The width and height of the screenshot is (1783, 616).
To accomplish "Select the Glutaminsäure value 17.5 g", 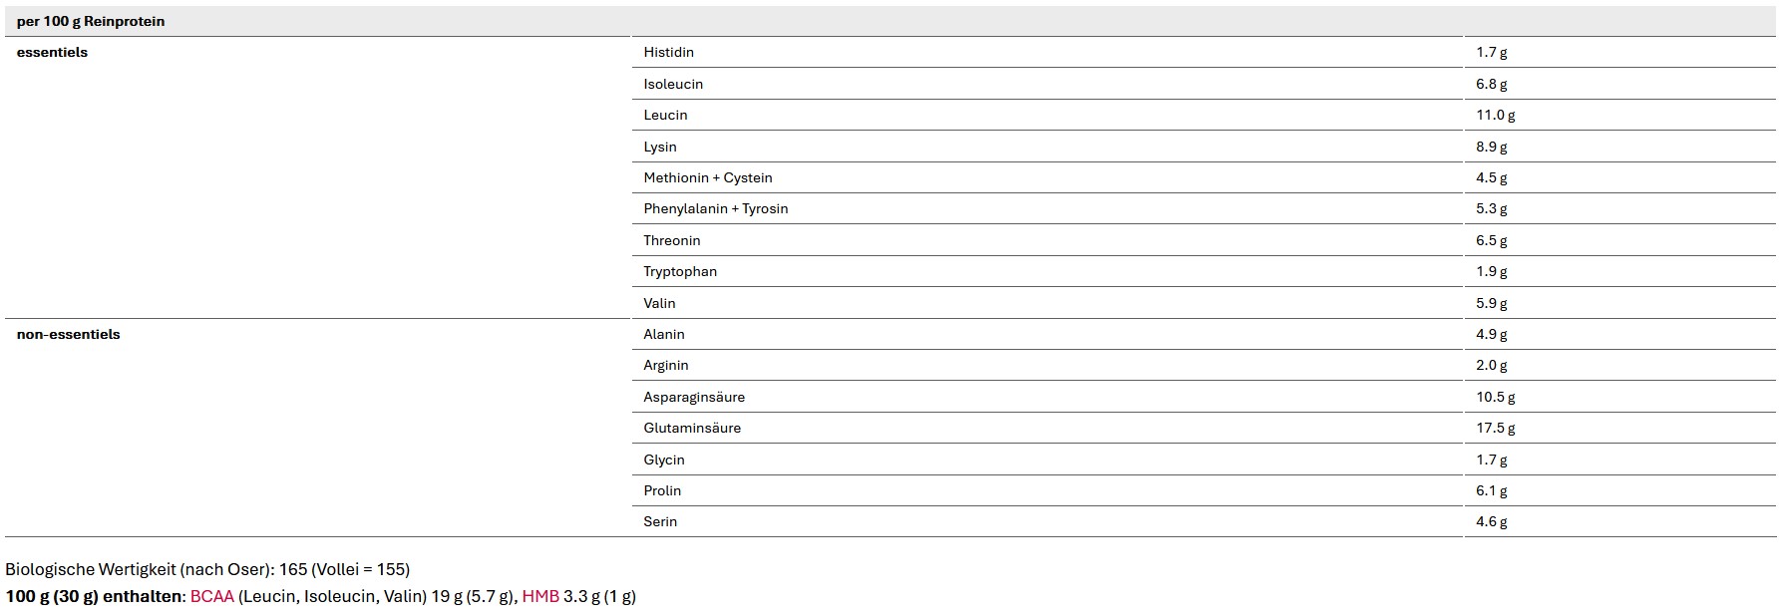I will tap(1495, 428).
